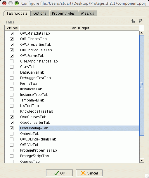The height and width of the screenshot is (178, 149).
Task: Check InstanceTreeTab visible box
Action: (12, 95)
